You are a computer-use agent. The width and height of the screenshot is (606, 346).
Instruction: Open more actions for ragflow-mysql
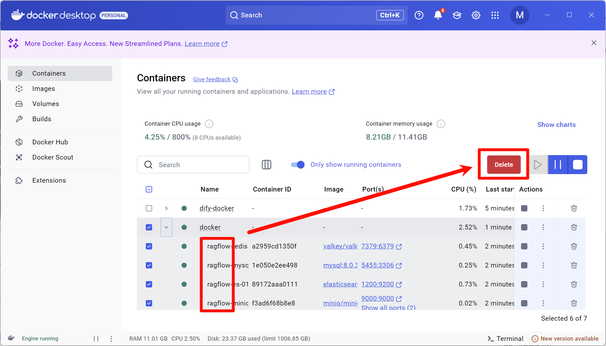tap(543, 265)
